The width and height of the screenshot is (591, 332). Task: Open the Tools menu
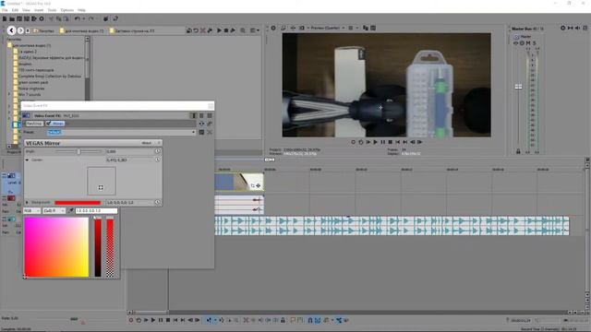52,10
